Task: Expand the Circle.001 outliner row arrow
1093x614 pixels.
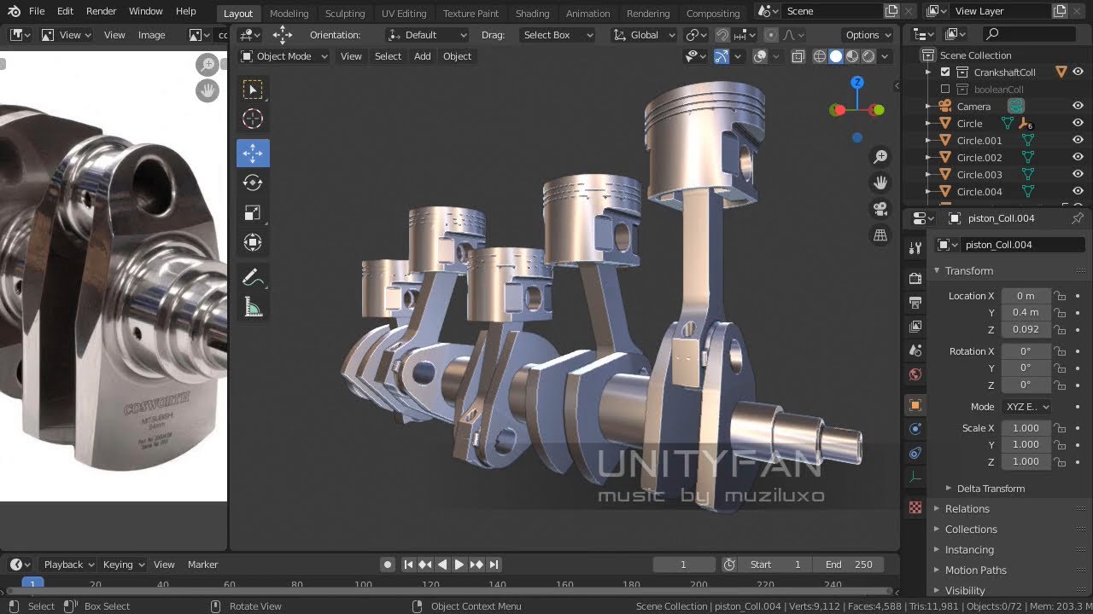Action: pyautogui.click(x=928, y=141)
